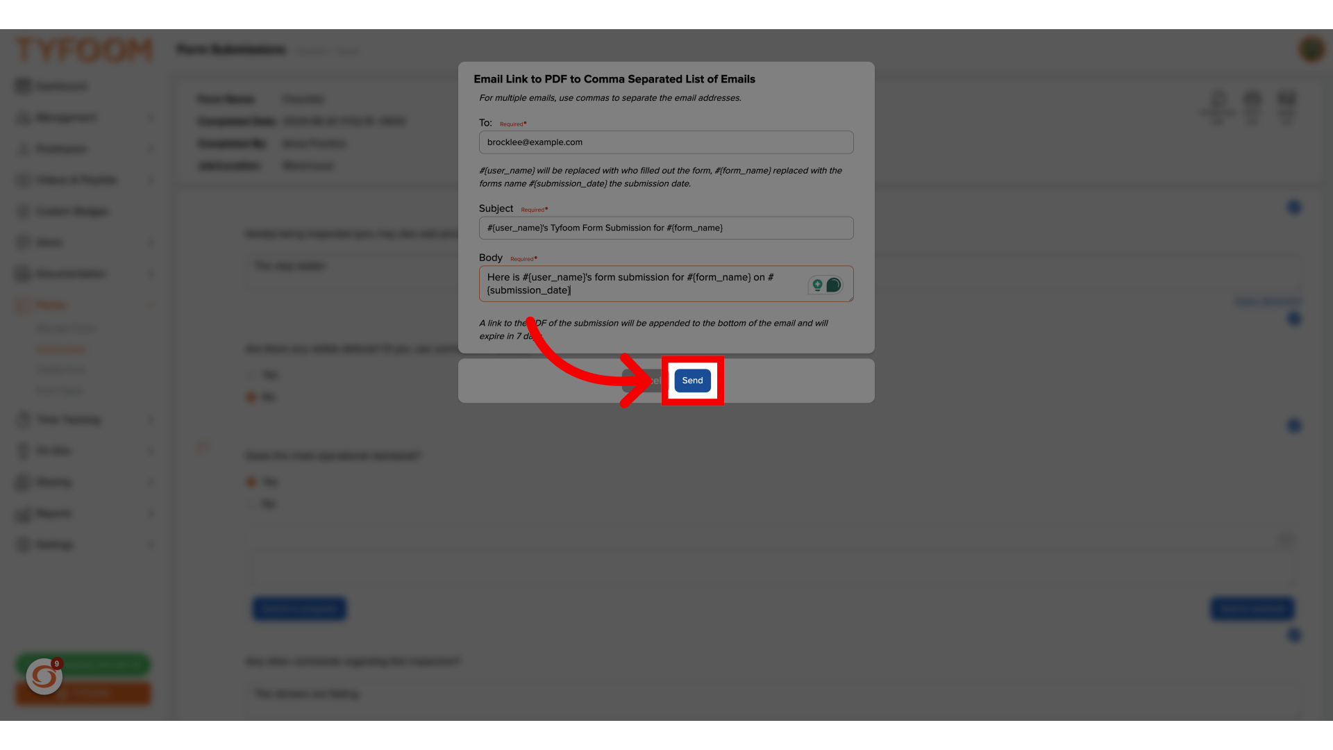Open the chat widget with 9 badge
This screenshot has height=750, width=1333.
tap(44, 676)
